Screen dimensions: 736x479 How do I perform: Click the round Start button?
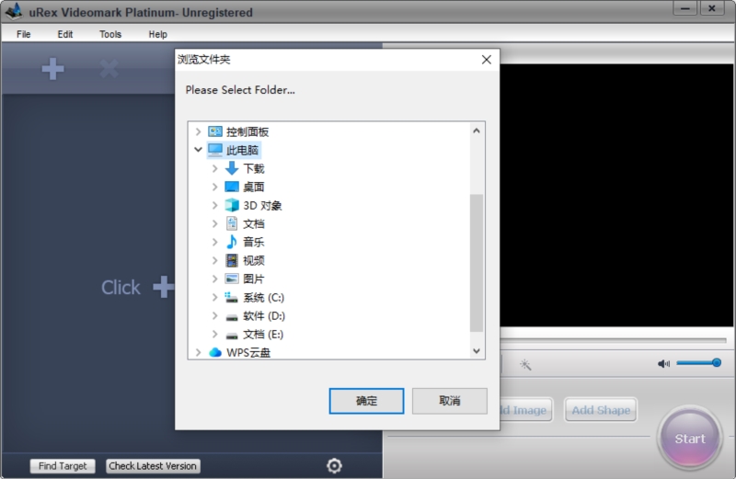click(x=689, y=439)
